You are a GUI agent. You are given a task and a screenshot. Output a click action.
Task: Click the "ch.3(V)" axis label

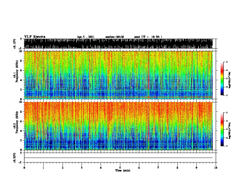[x=15, y=158]
